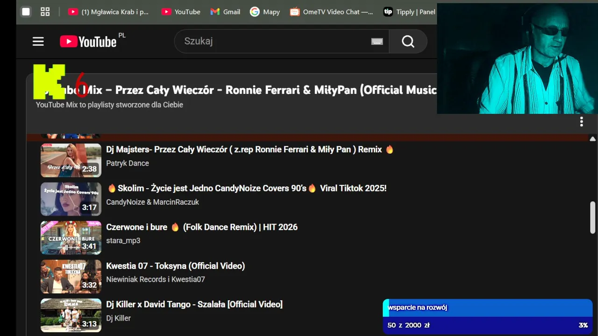Open Czerwone i bure Folk Dance Remix title
Viewport: 598px width, 336px height.
coord(202,227)
